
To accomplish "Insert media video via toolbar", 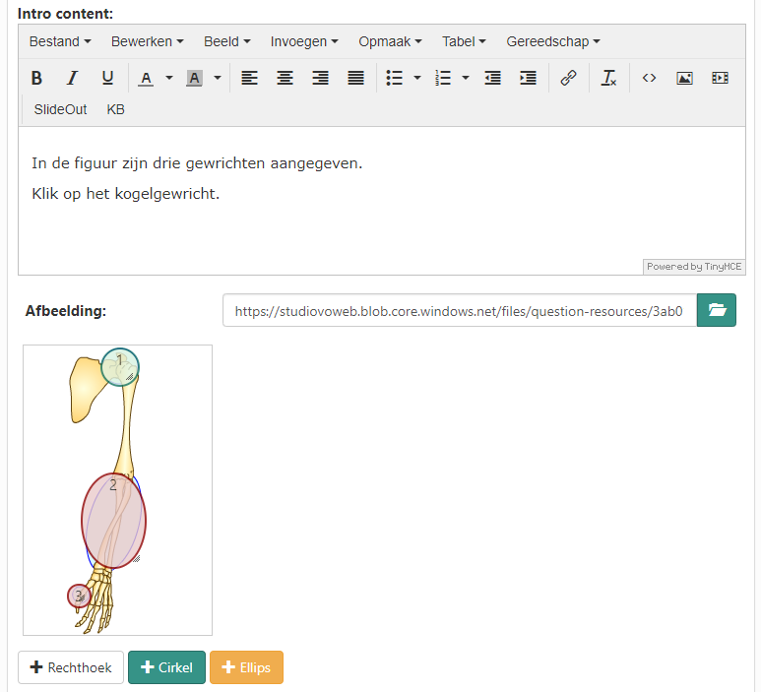I will [720, 78].
